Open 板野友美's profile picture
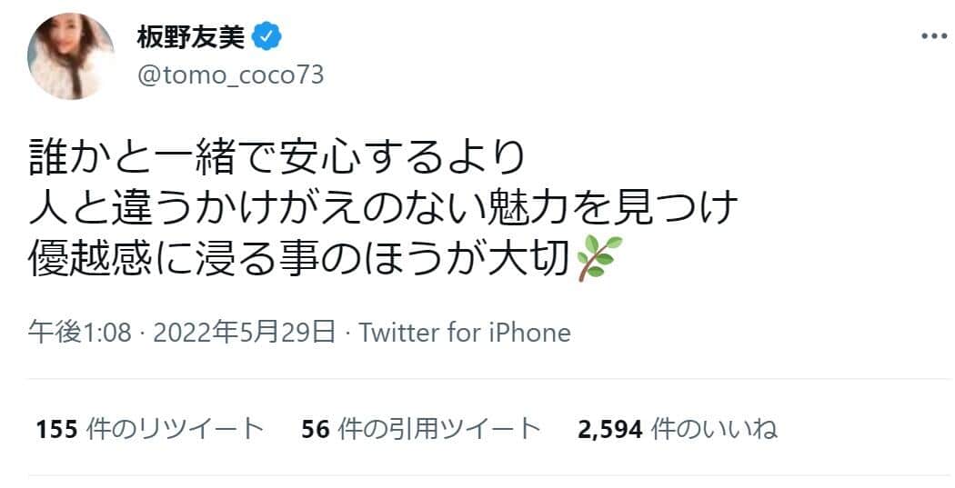Image resolution: width=955 pixels, height=488 pixels. 71,56
